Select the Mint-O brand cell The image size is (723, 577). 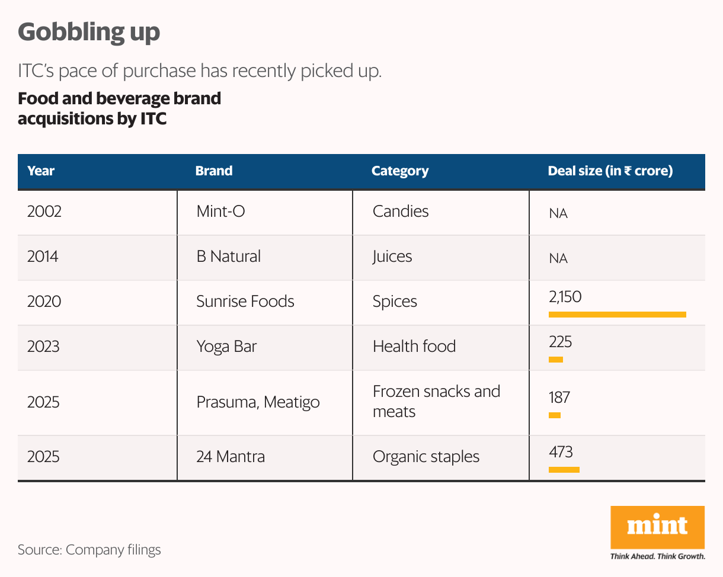220,211
